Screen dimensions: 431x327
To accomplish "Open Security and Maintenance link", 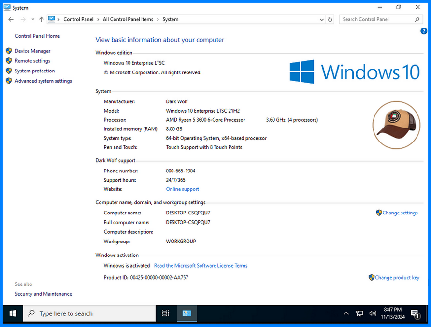I will point(43,294).
